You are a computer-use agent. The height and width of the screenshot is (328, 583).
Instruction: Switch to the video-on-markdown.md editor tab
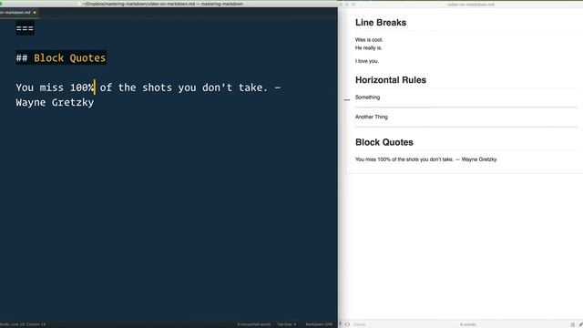(18, 12)
